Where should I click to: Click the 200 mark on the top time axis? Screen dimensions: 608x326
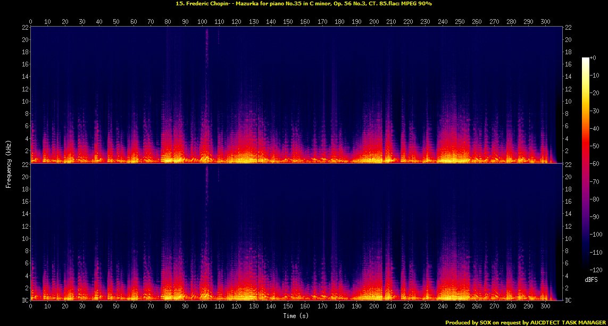pyautogui.click(x=374, y=22)
